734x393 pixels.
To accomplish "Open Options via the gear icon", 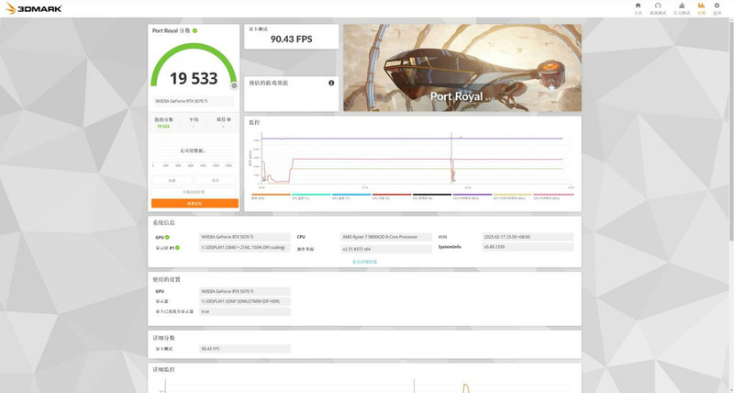I will 717,6.
